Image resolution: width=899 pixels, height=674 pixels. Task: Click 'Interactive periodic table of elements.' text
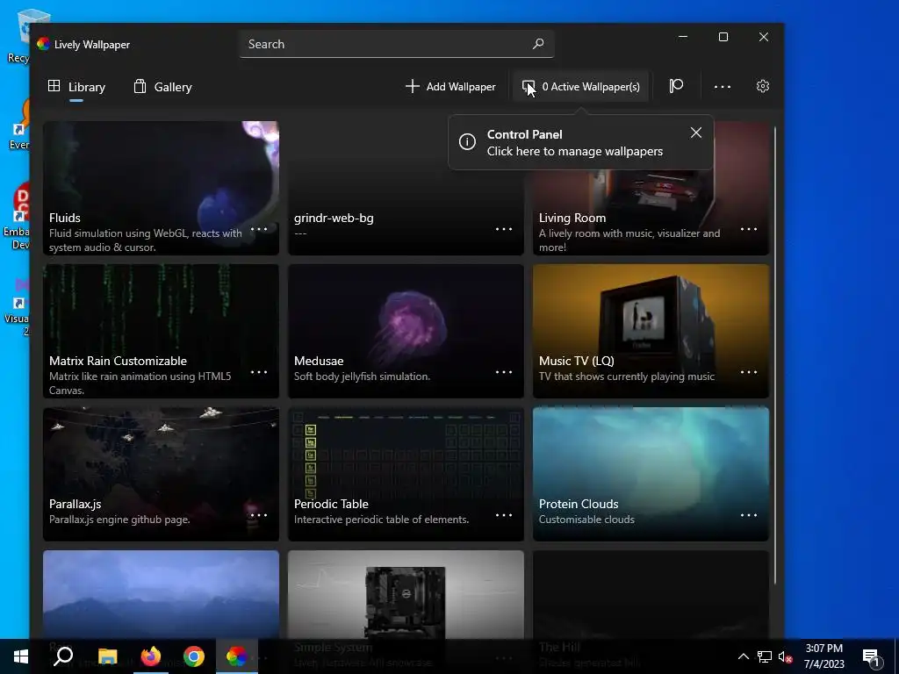click(381, 520)
